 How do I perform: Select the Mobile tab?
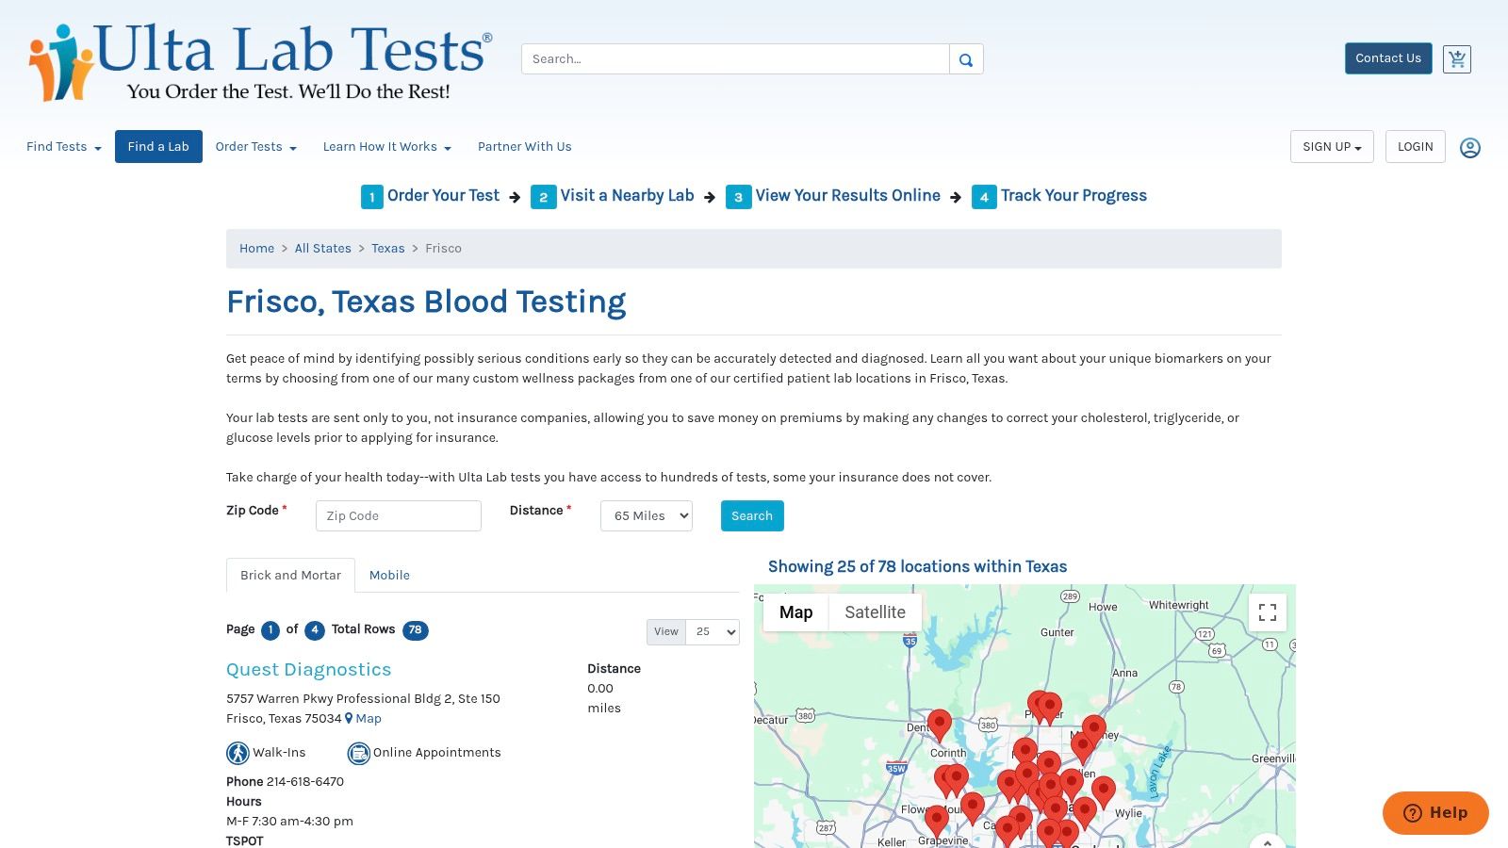click(x=389, y=575)
